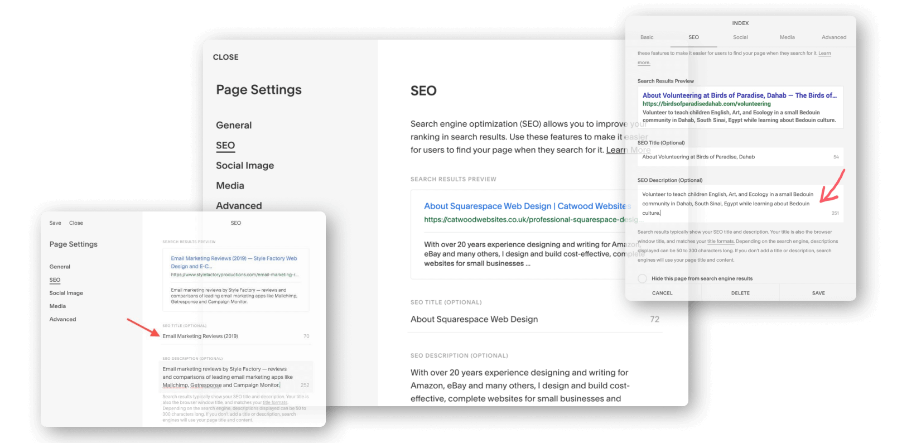Open Advanced in the large Page Settings sidebar
The image size is (897, 443).
click(239, 206)
